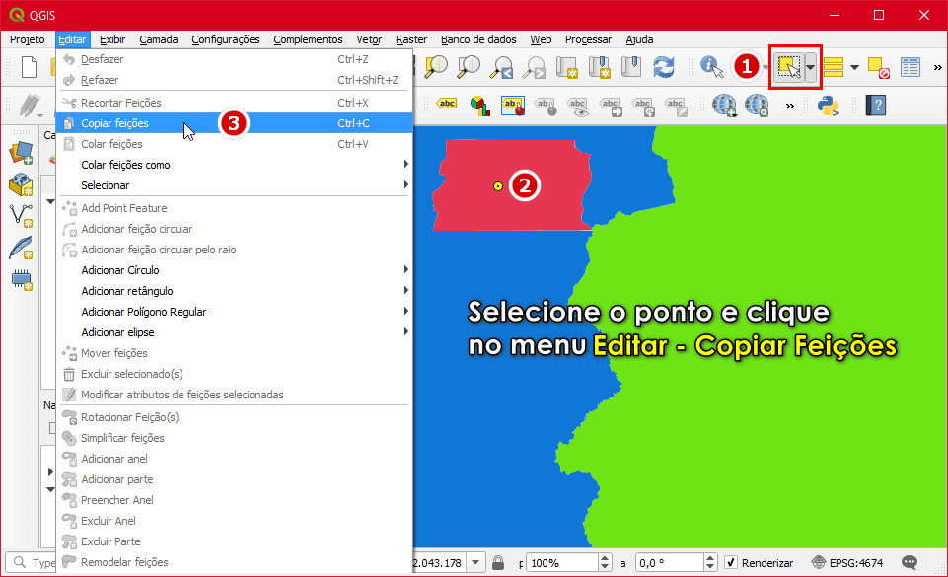948x577 pixels.
Task: Choose Copiar feições from Editar menu
Action: tap(115, 123)
